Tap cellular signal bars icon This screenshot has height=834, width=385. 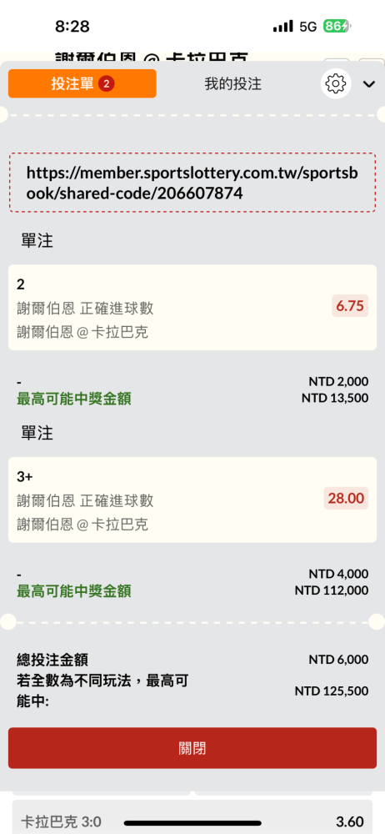282,26
